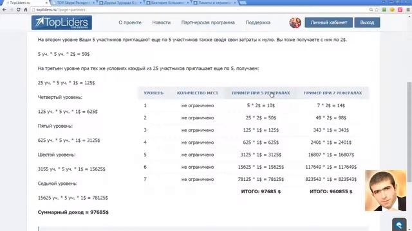The height and width of the screenshot is (231, 412).
Task: Click the TopLiders logo
Action: (x=62, y=22)
